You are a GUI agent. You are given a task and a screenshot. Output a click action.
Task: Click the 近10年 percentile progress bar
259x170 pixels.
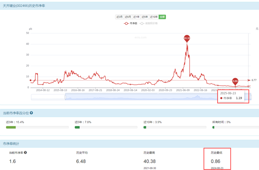click(x=175, y=127)
